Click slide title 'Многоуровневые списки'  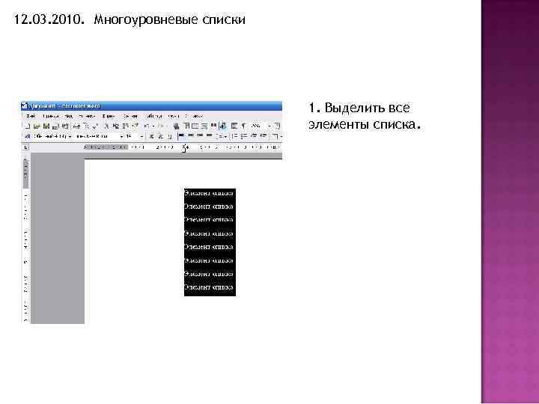coord(170,19)
